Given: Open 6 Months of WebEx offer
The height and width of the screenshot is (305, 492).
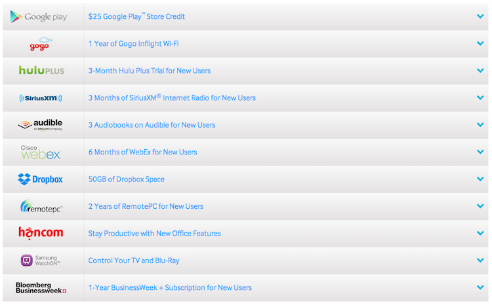Looking at the screenshot, I should (142, 152).
